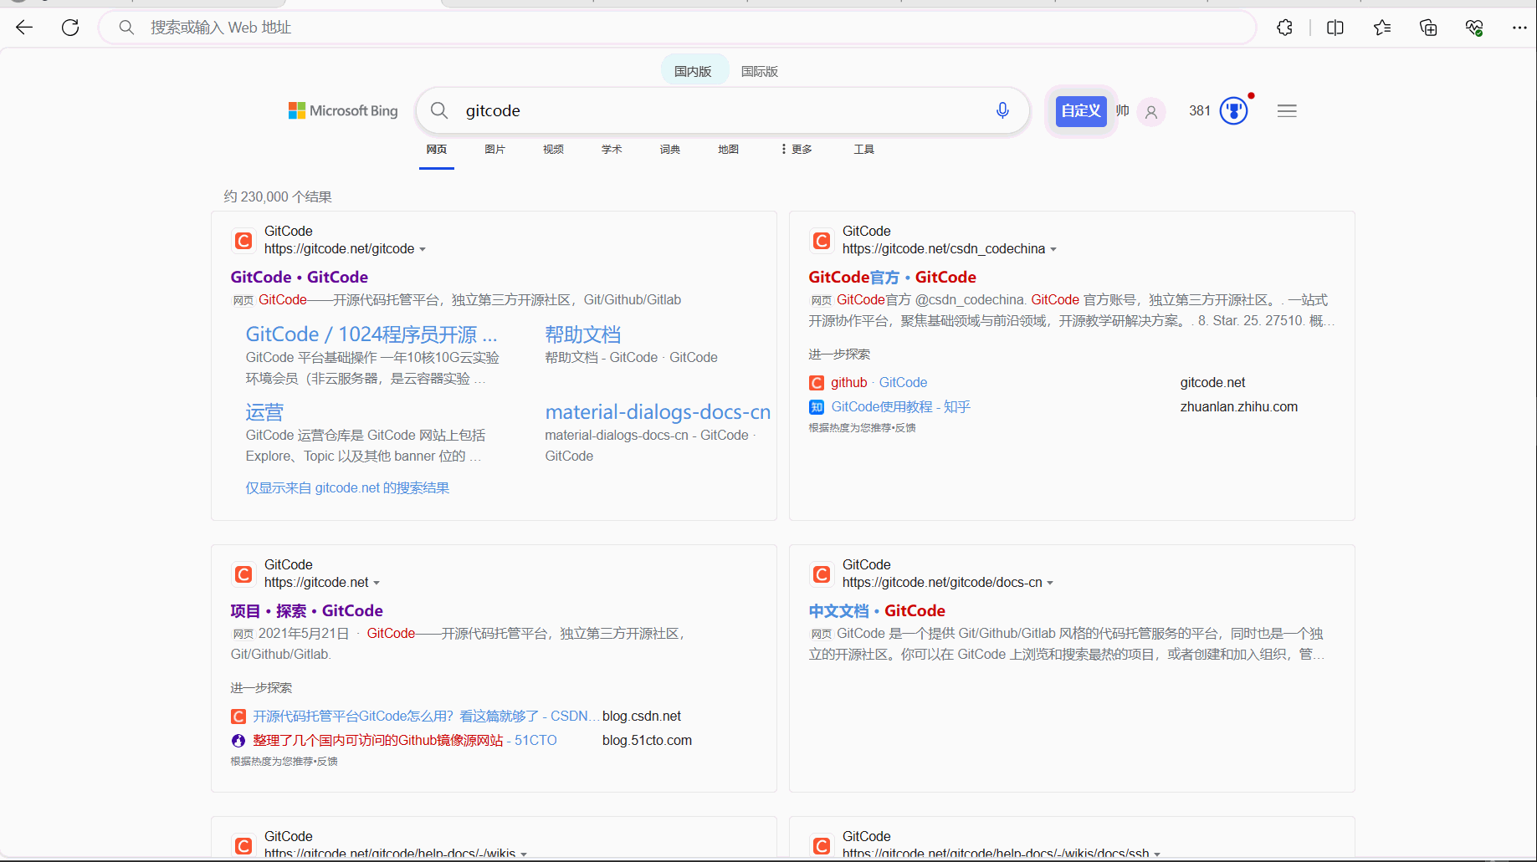
Task: Select the 视频 search tab
Action: pyautogui.click(x=554, y=149)
